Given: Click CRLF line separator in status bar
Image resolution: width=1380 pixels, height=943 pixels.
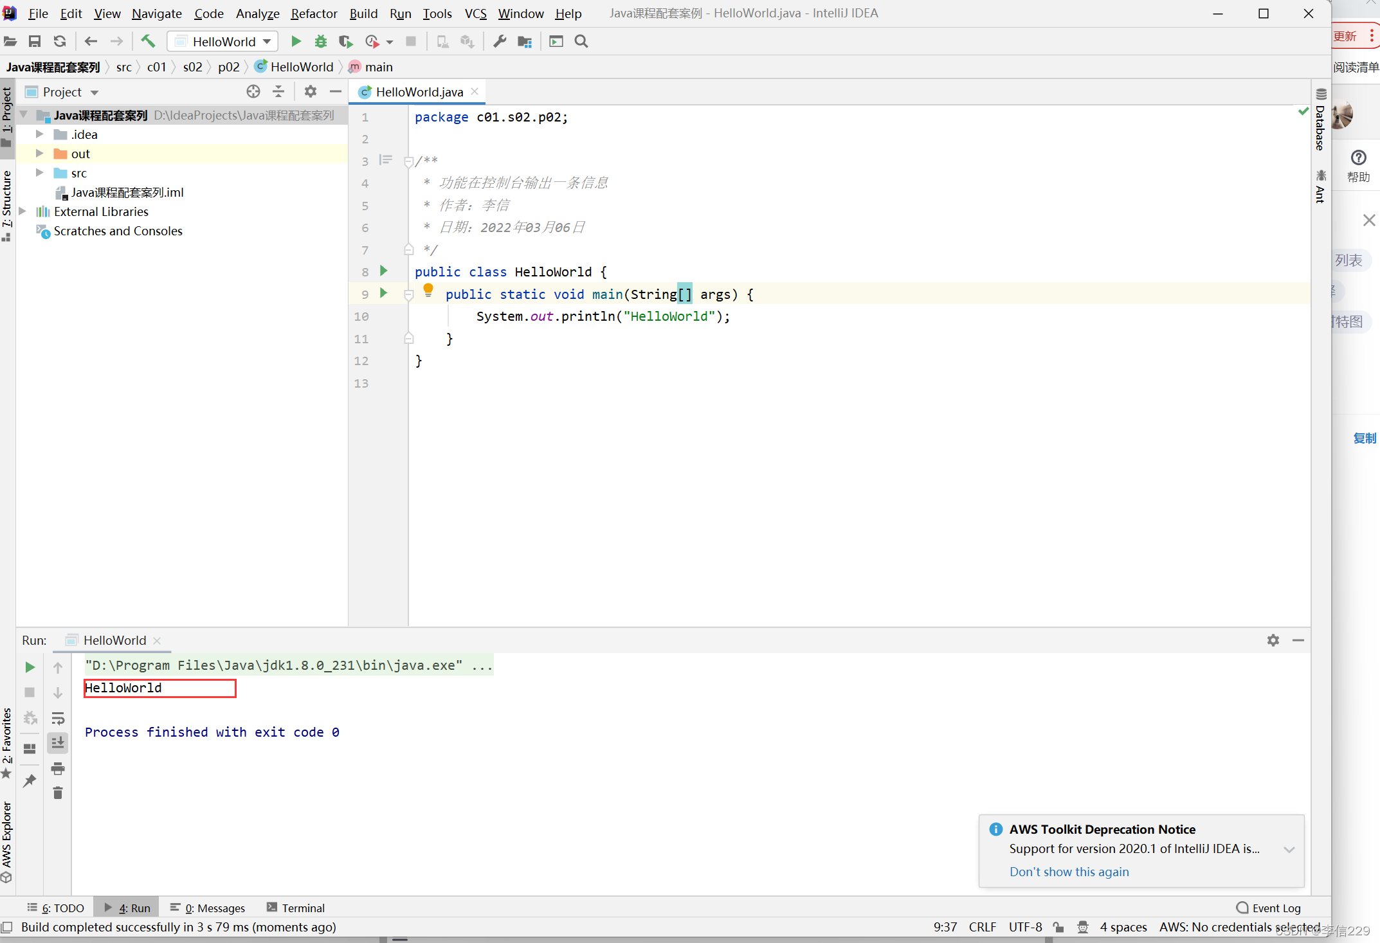Looking at the screenshot, I should point(982,927).
